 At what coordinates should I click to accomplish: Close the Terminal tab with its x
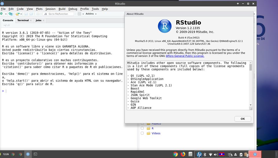point(31,21)
